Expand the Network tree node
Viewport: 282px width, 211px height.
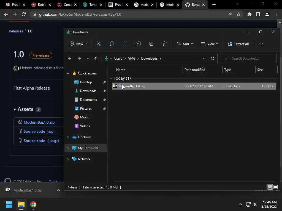point(68,159)
